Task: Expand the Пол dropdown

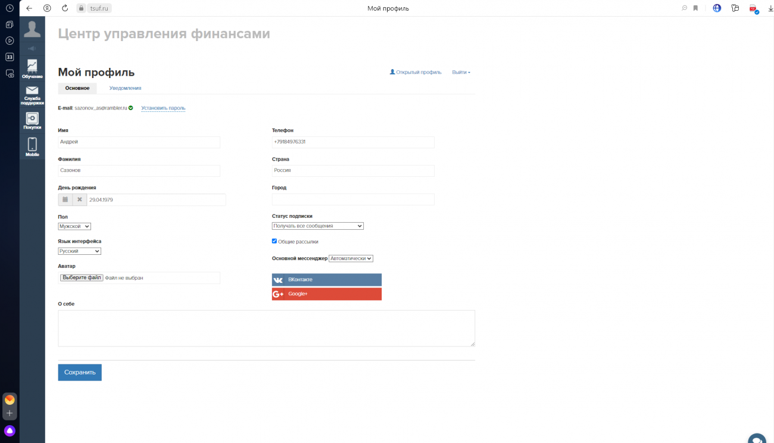Action: point(74,226)
